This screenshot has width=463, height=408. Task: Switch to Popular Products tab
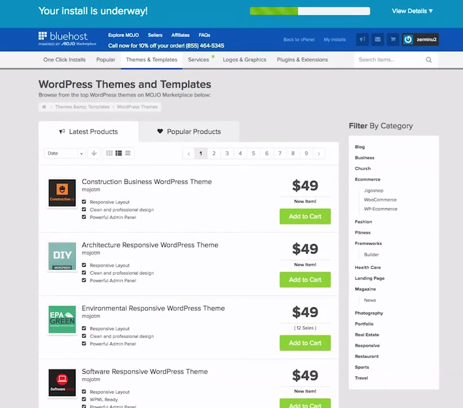(x=189, y=132)
